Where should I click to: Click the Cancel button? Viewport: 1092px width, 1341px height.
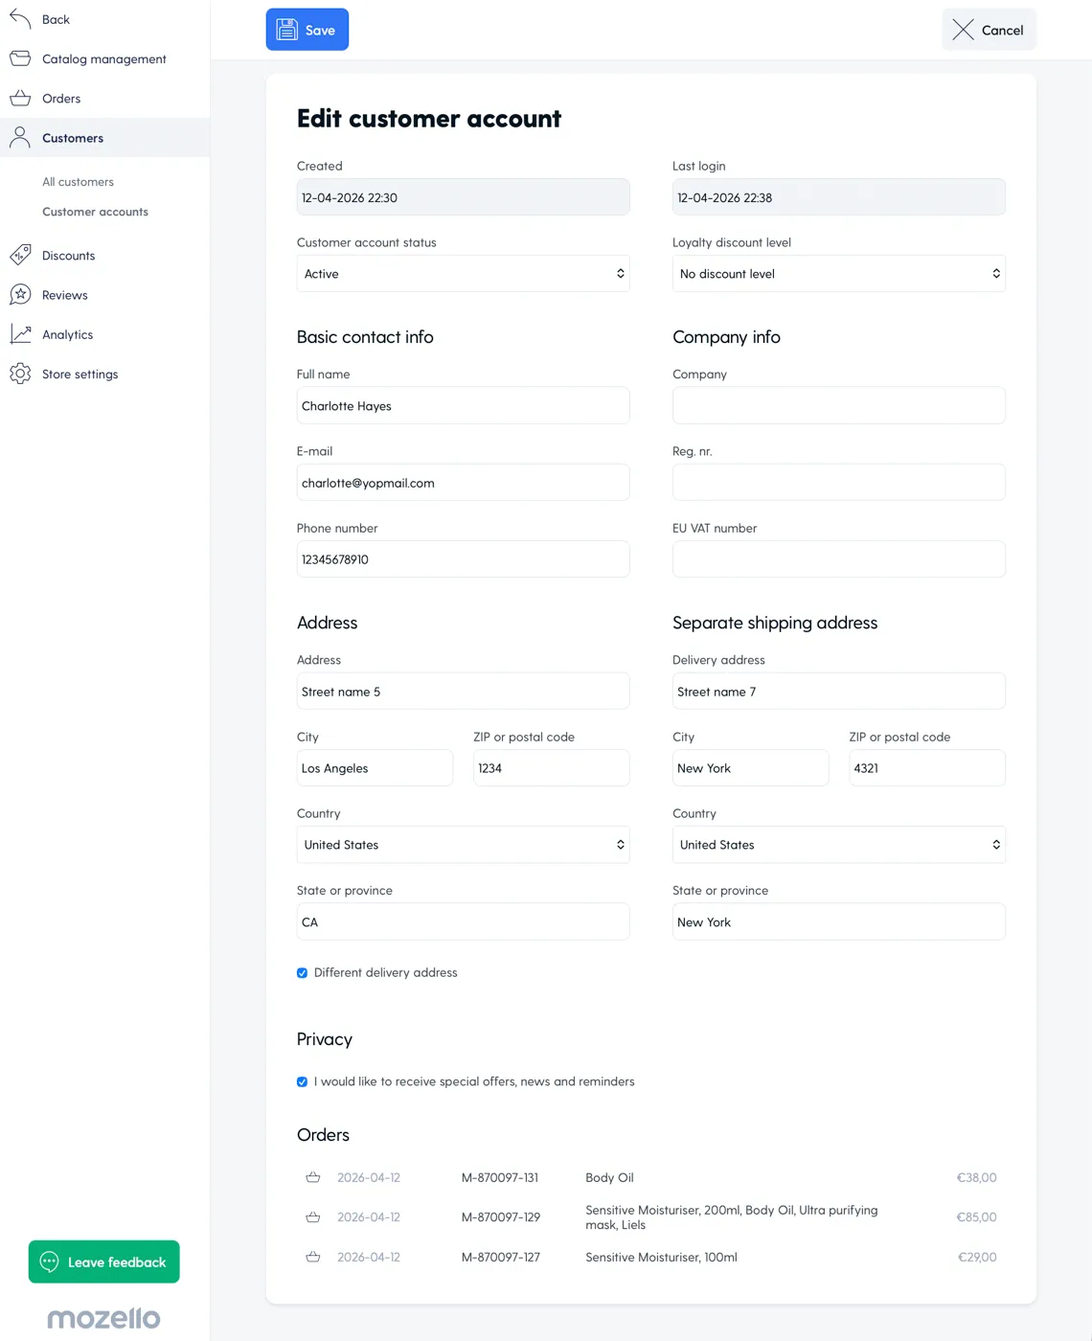pos(989,30)
